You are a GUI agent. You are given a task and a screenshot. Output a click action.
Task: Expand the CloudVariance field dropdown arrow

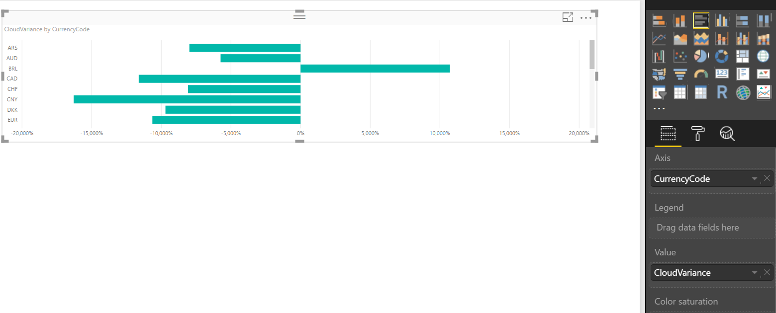(755, 272)
